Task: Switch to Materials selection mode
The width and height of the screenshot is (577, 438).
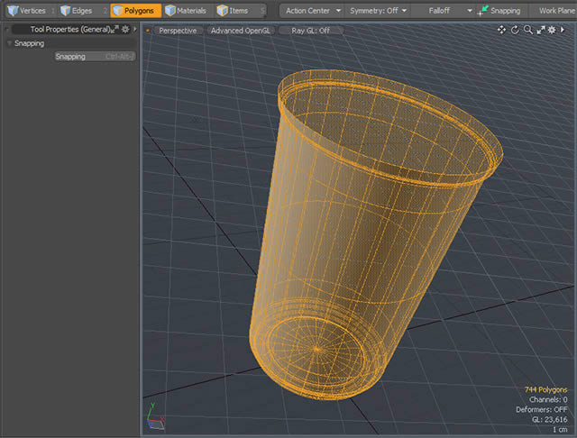Action: [x=186, y=11]
